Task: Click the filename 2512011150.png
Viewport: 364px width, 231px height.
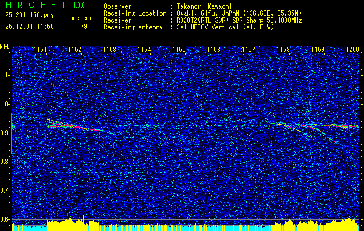Action: pos(30,16)
